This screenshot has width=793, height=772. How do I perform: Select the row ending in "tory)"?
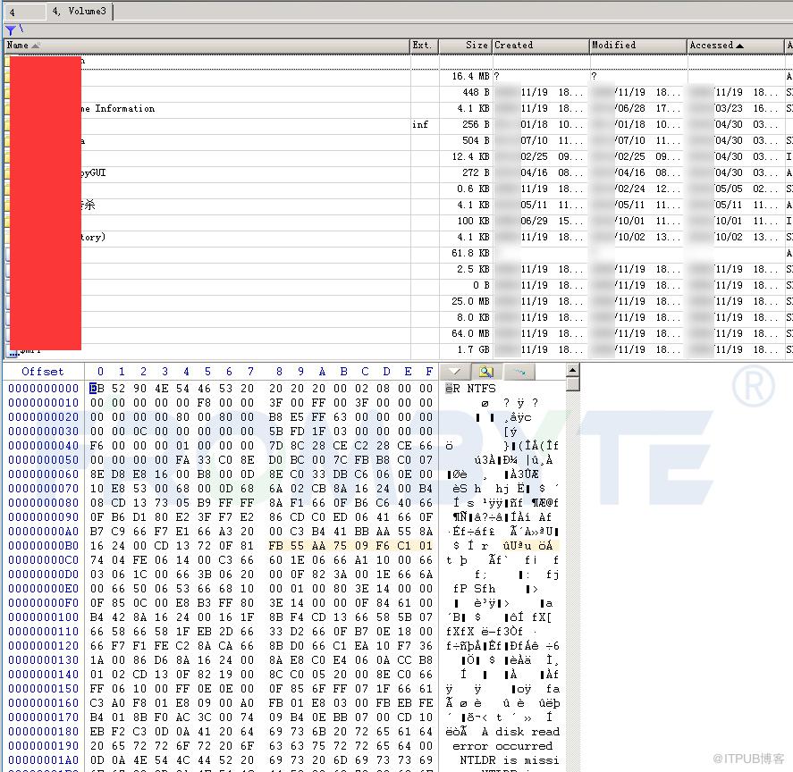(398, 238)
